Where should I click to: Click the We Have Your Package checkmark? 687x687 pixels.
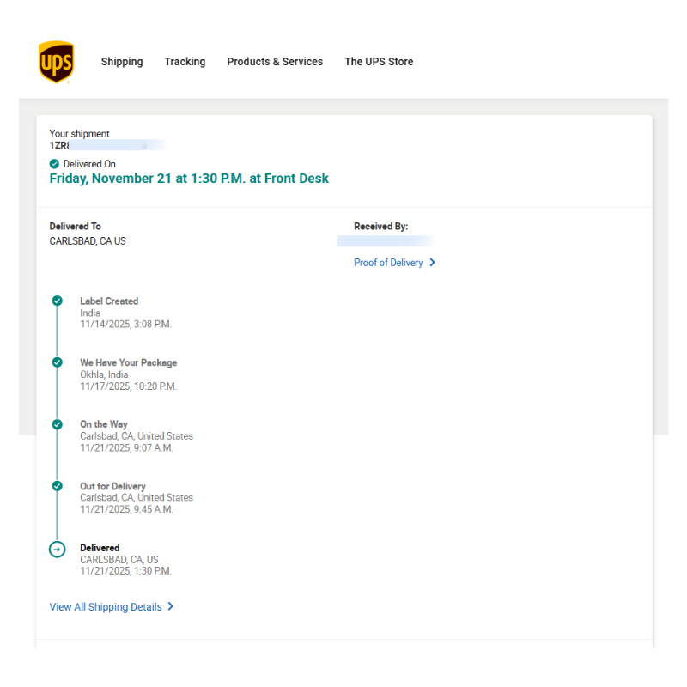pyautogui.click(x=57, y=362)
